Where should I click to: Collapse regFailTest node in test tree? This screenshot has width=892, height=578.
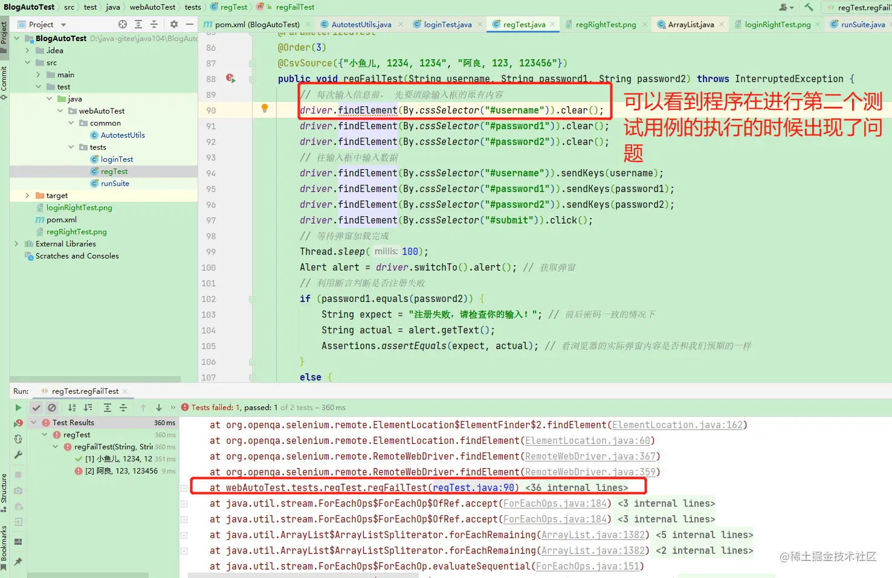56,447
